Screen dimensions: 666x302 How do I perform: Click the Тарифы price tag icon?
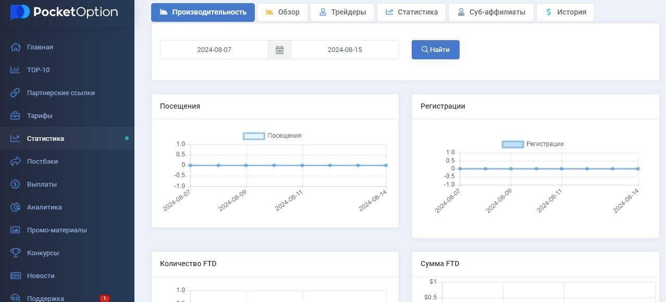(x=16, y=115)
